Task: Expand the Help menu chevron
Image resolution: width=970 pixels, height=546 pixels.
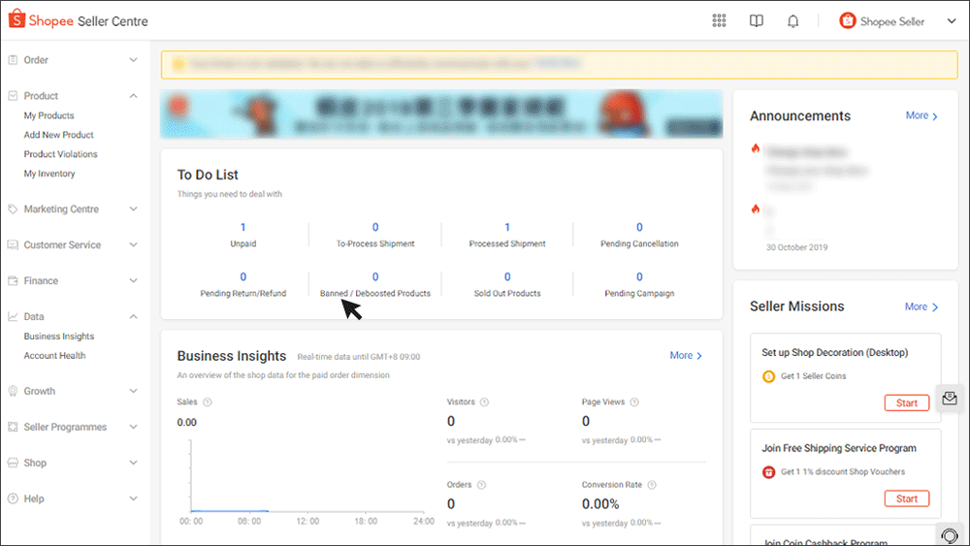Action: tap(133, 498)
